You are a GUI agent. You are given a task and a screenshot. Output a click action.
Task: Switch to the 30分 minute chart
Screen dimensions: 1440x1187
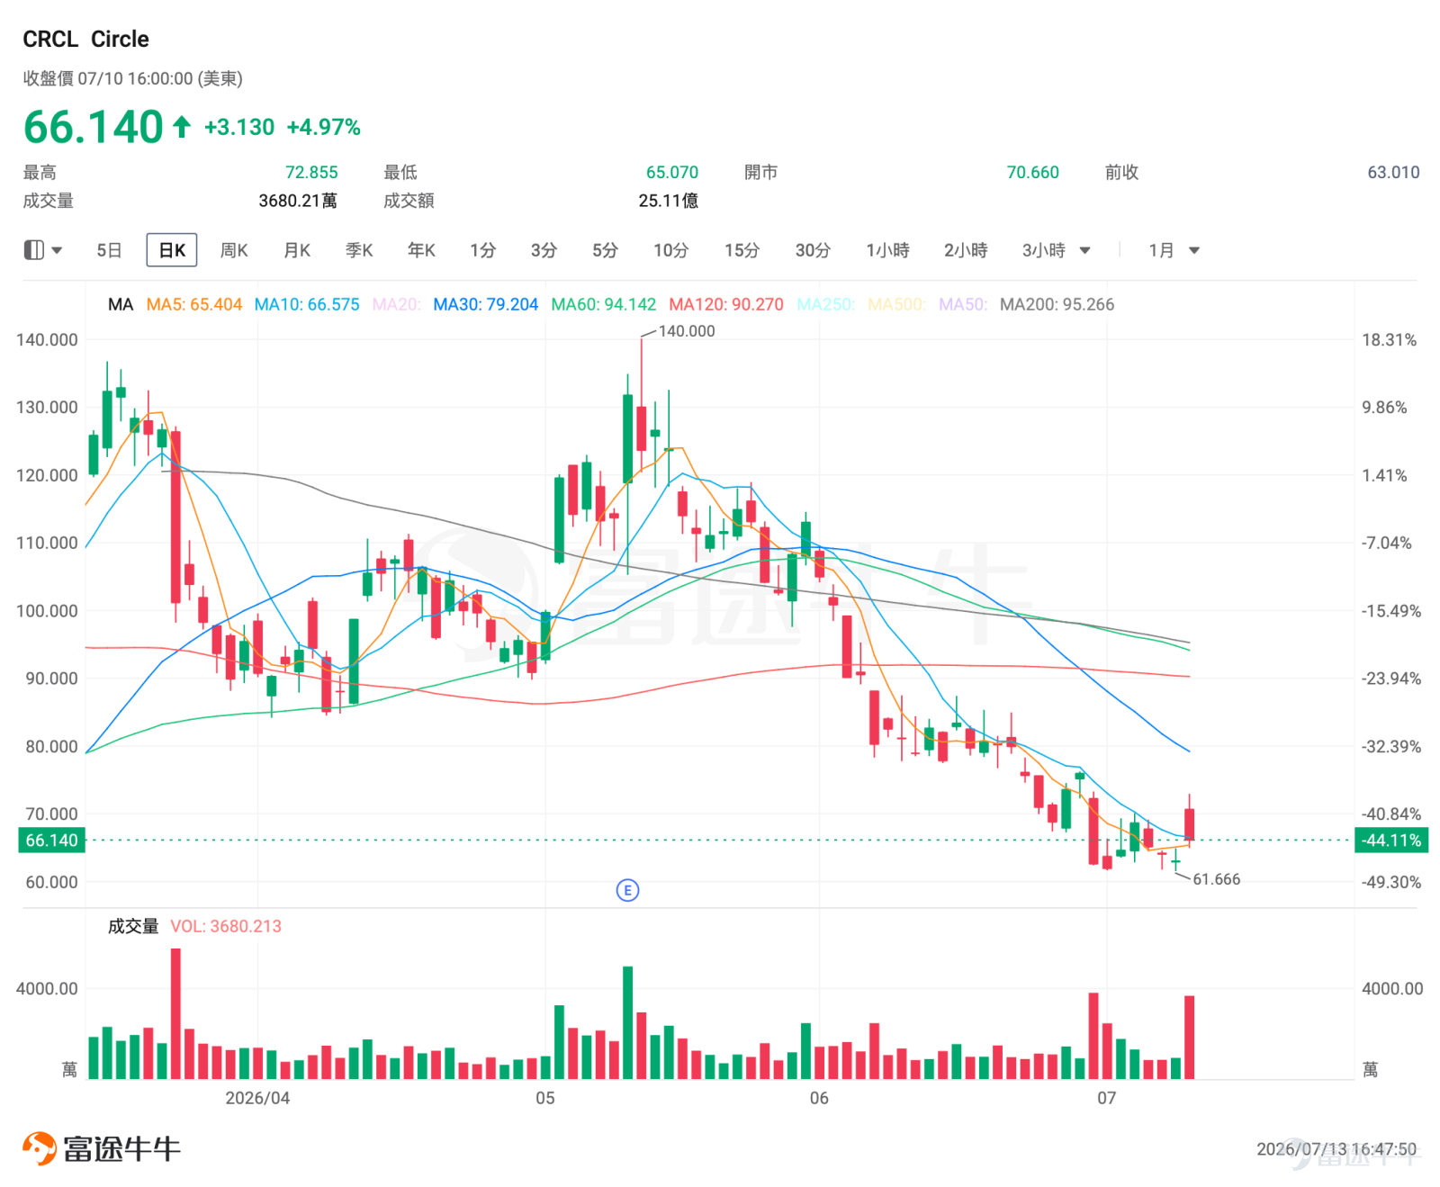click(813, 250)
